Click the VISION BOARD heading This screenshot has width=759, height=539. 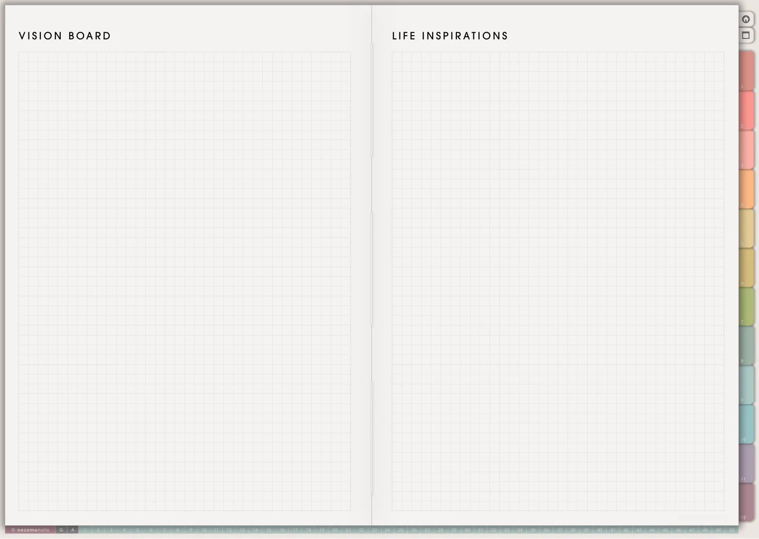tap(65, 36)
